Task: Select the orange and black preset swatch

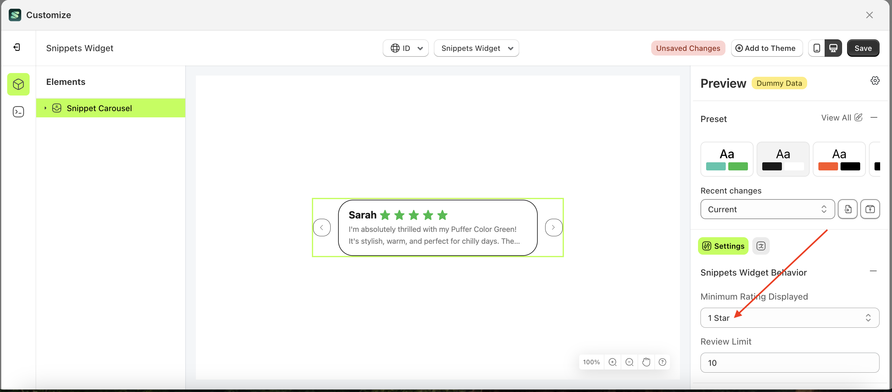Action: (x=839, y=159)
